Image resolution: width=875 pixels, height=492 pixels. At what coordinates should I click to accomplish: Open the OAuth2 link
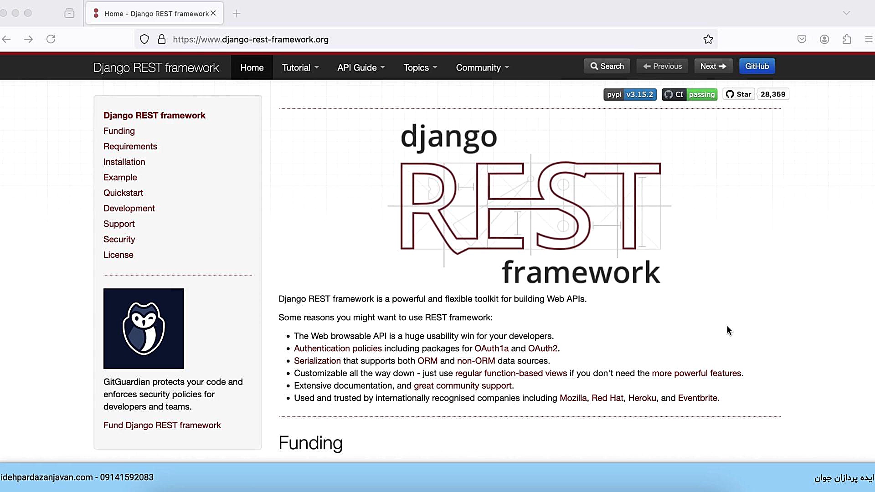543,348
